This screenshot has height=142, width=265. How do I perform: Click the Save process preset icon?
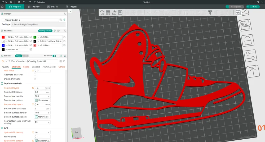(61, 61)
